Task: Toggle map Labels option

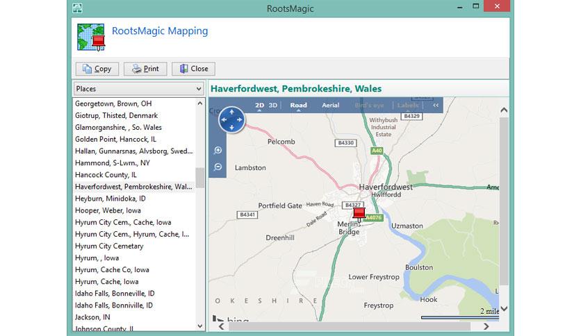Action: (407, 105)
